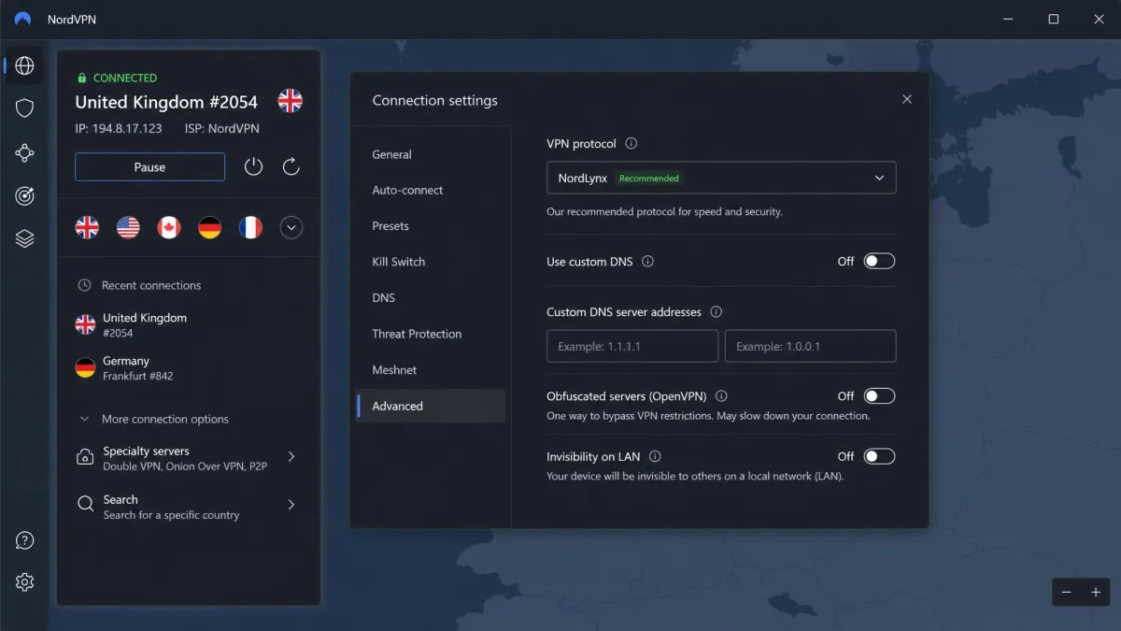This screenshot has height=631, width=1121.
Task: Click the reconnect refresh icon
Action: [291, 166]
